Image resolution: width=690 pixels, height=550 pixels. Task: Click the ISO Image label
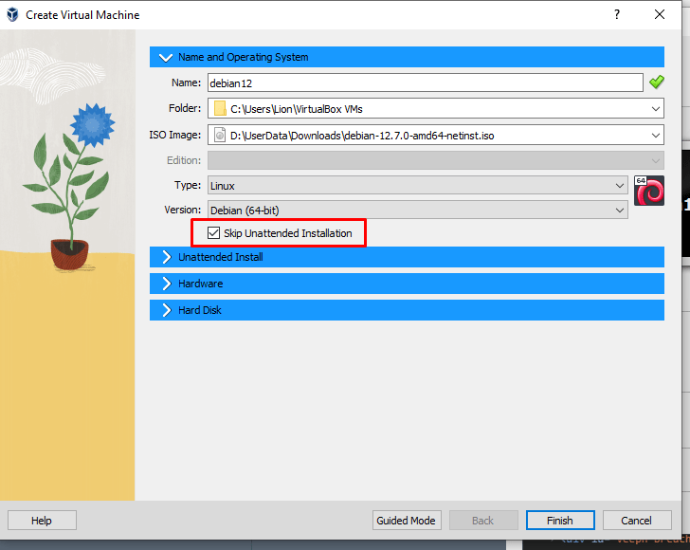click(174, 135)
